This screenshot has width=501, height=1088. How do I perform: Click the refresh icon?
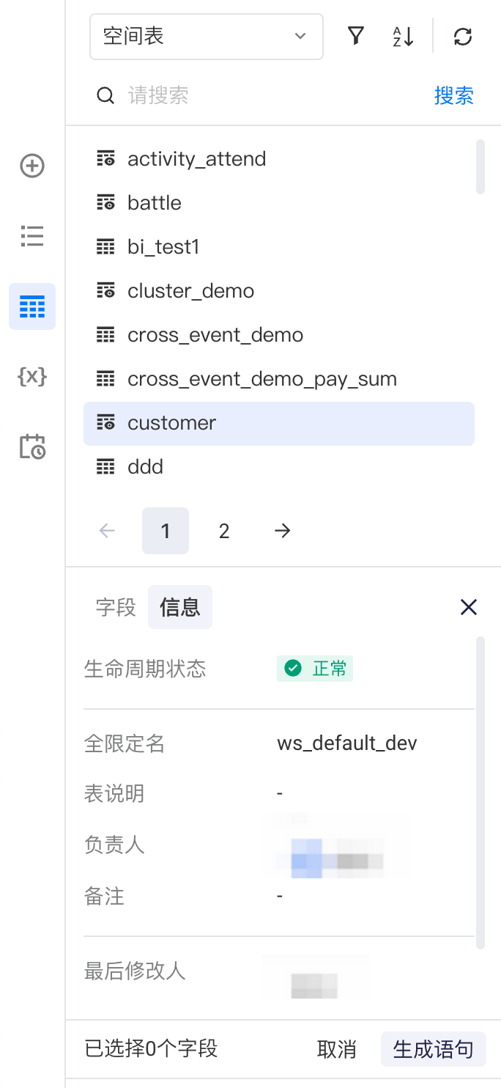(x=463, y=36)
